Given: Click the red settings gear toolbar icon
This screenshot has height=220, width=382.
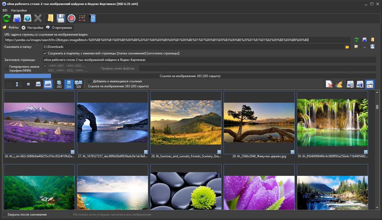Looking at the screenshot, I should [71, 18].
